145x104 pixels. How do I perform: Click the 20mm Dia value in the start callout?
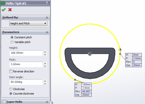point(137,65)
